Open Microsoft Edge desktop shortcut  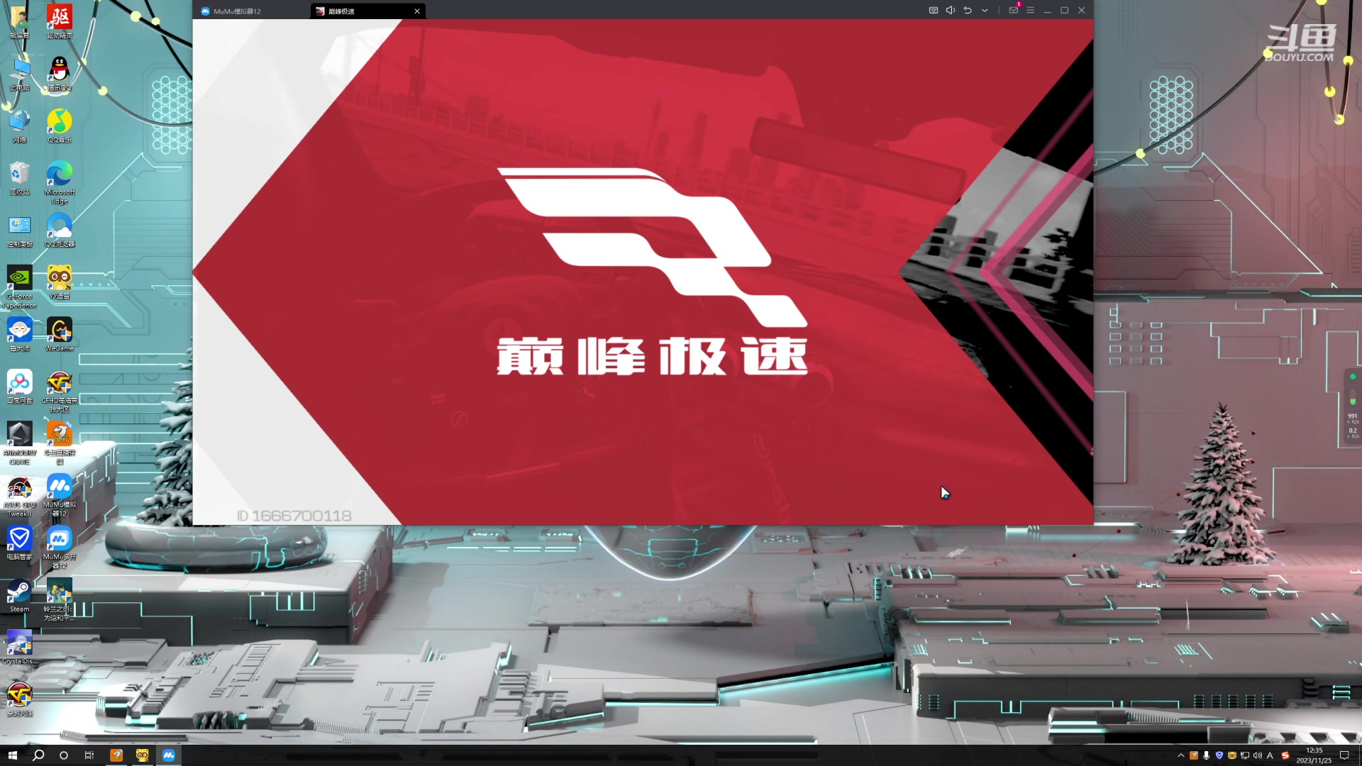(x=60, y=182)
